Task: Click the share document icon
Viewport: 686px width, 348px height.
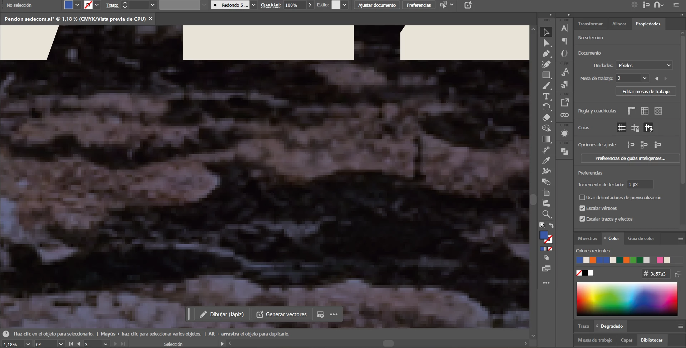Action: (x=468, y=5)
